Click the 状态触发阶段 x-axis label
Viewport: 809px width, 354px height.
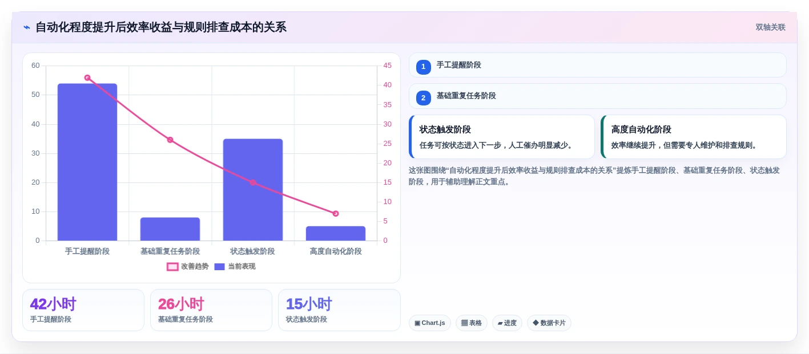[253, 251]
